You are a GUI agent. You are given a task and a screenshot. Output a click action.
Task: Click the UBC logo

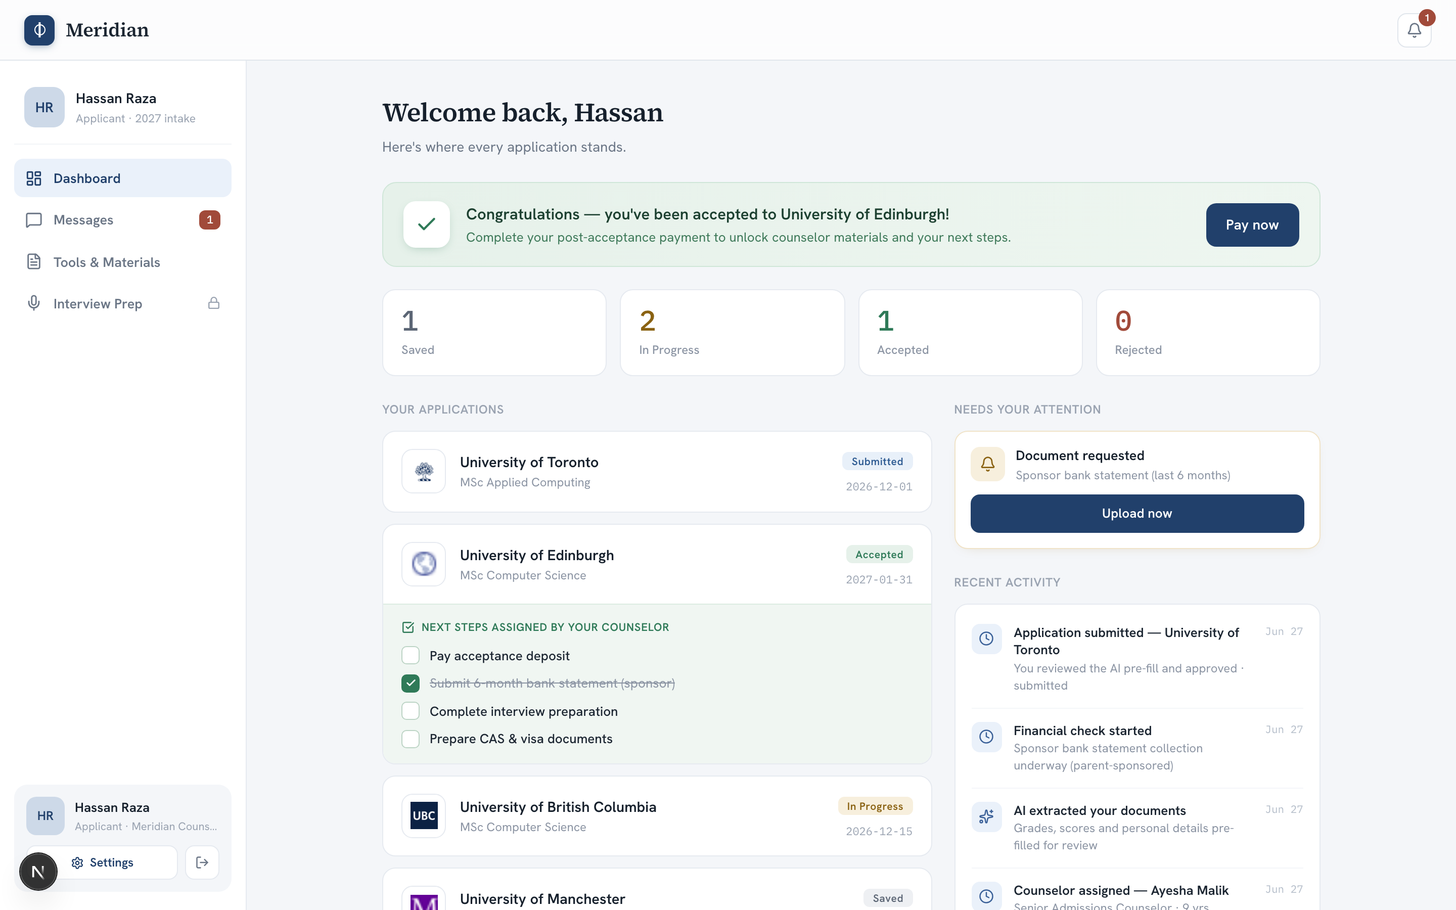[424, 815]
